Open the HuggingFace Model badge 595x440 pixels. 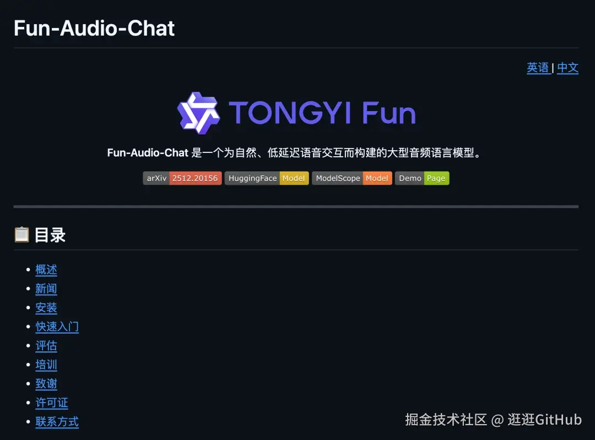267,178
